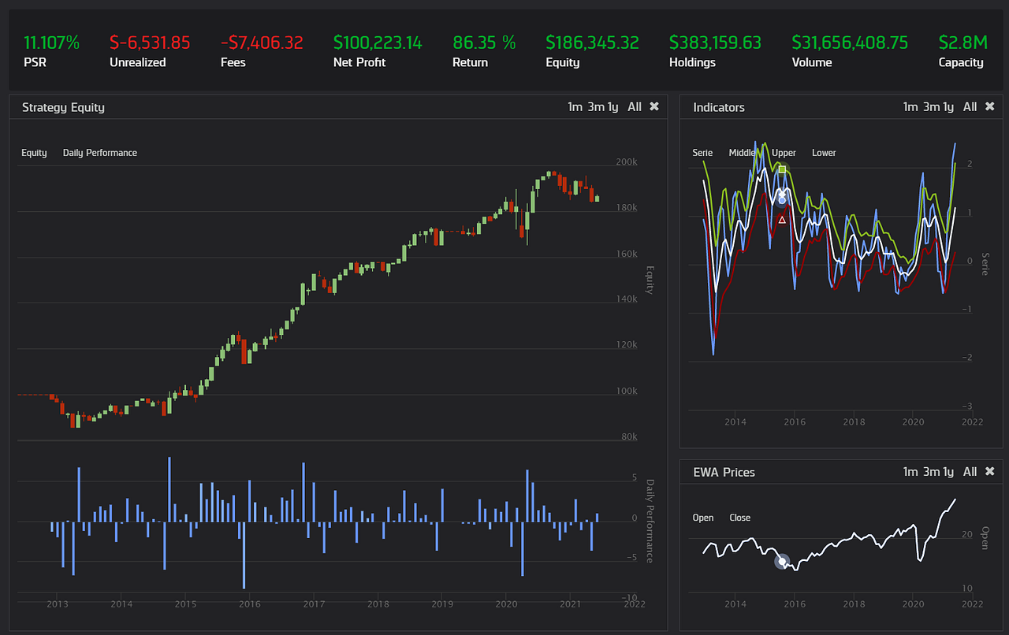Select the circled data point on EWA Prices chart
This screenshot has height=635, width=1009.
coord(781,561)
